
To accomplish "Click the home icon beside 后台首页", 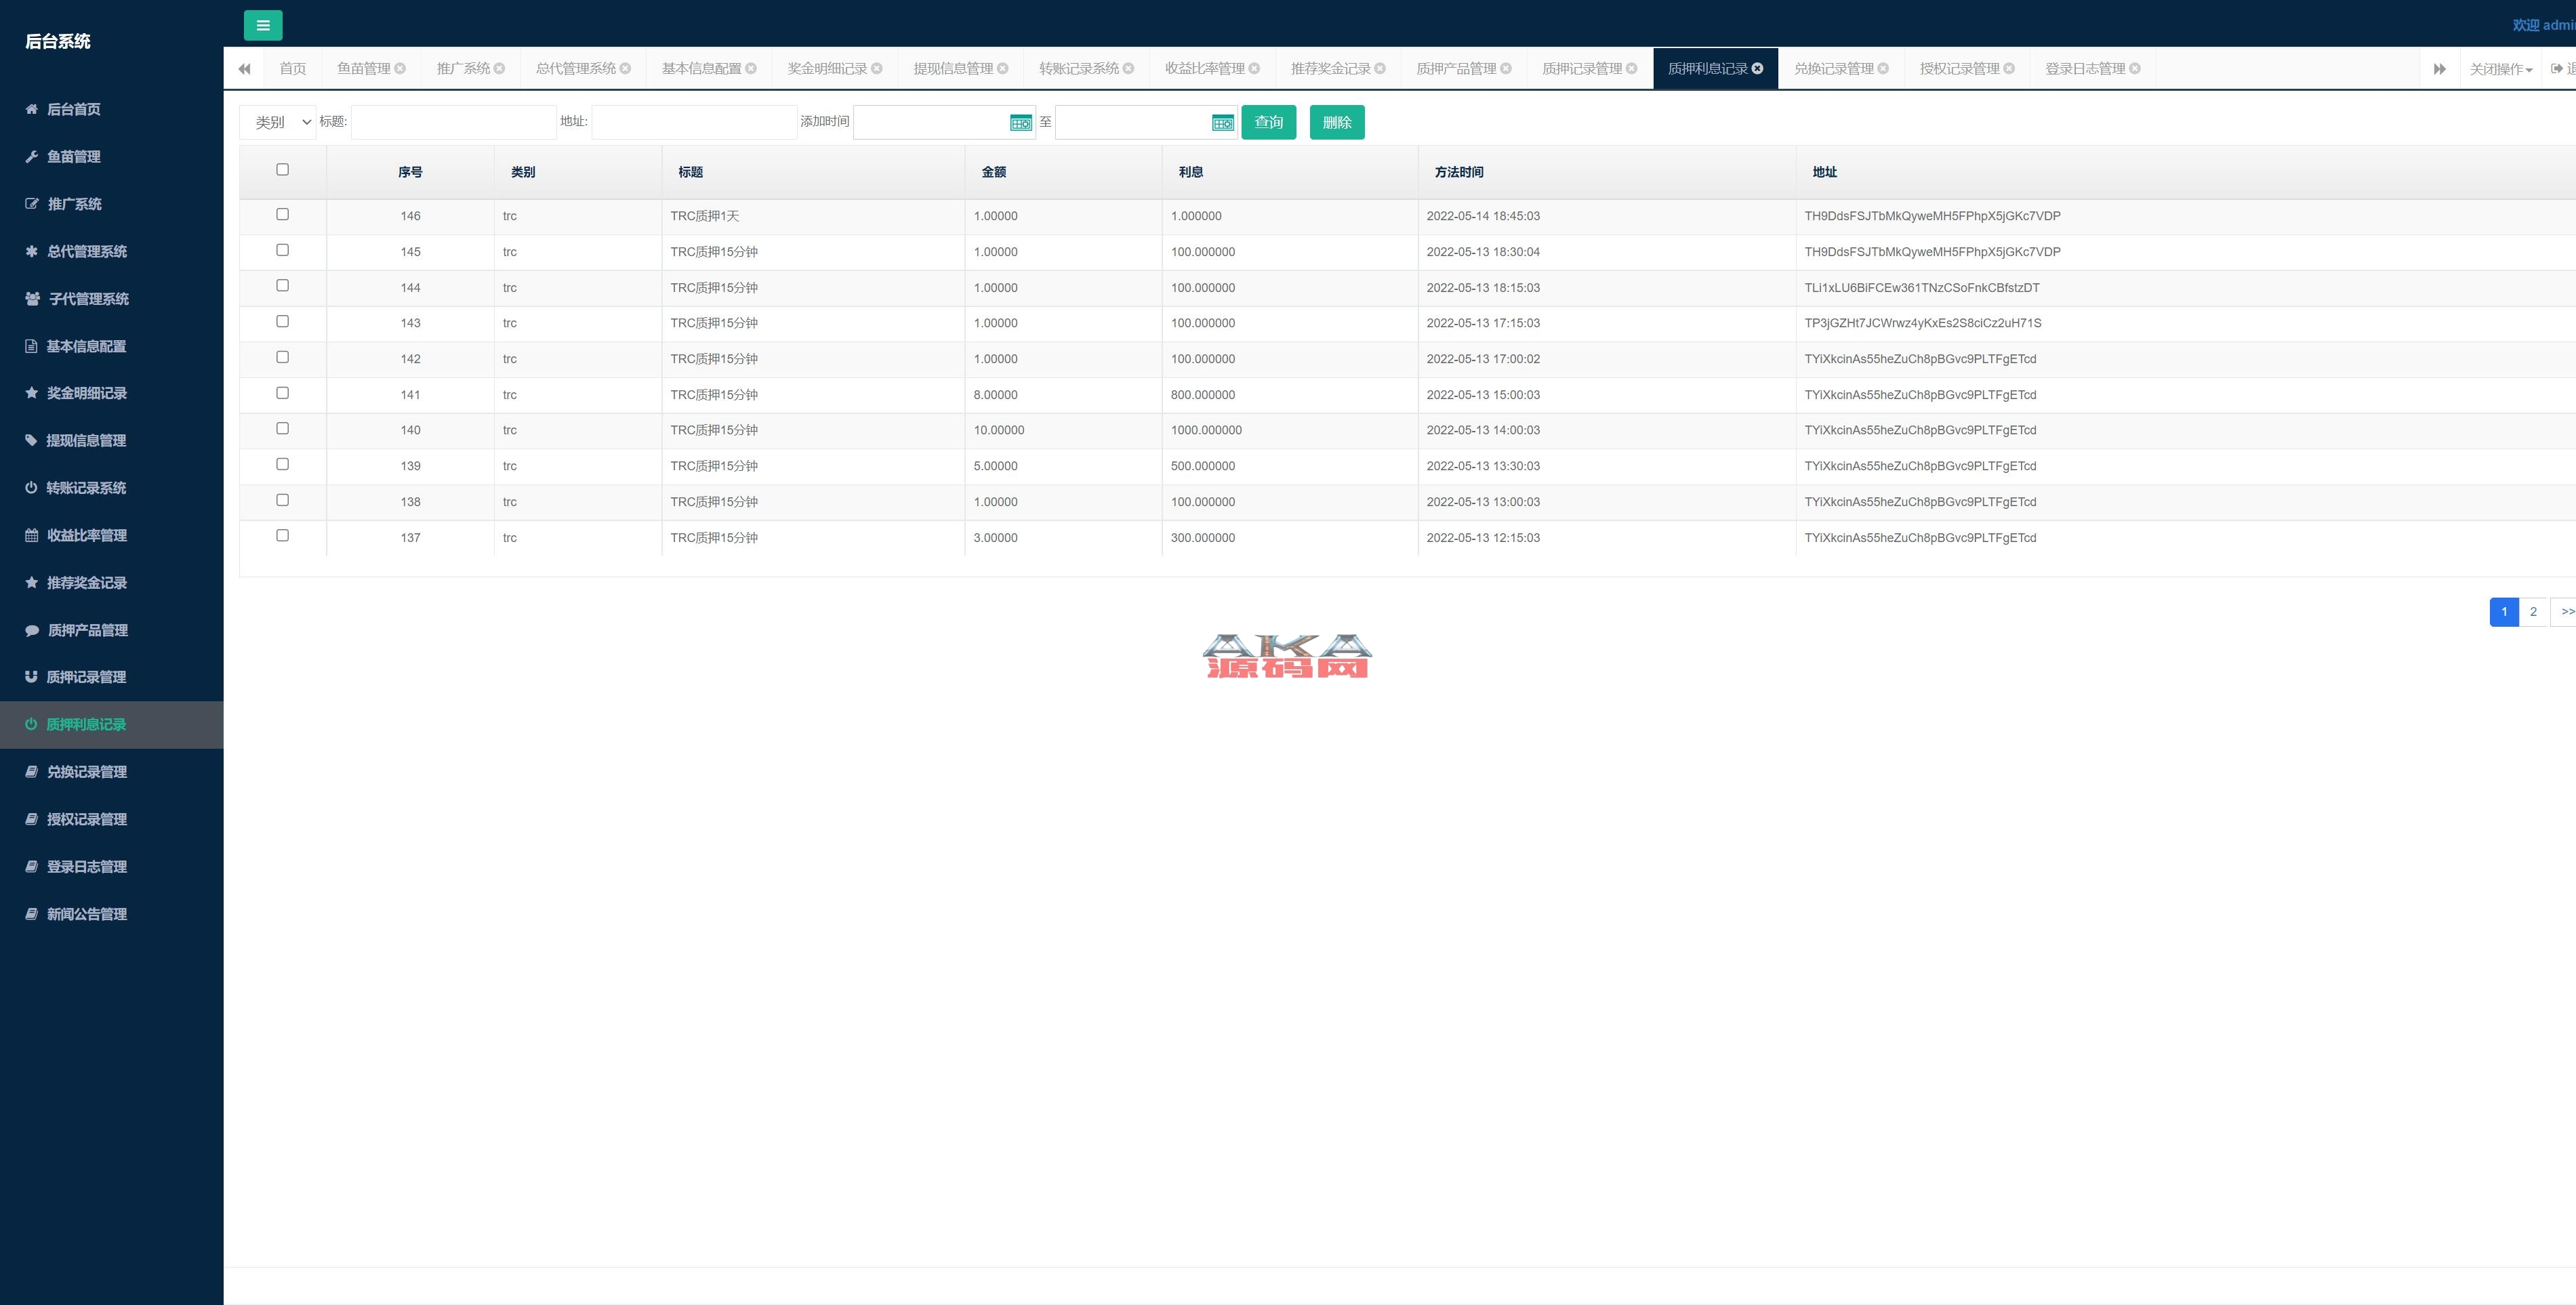I will pos(32,109).
